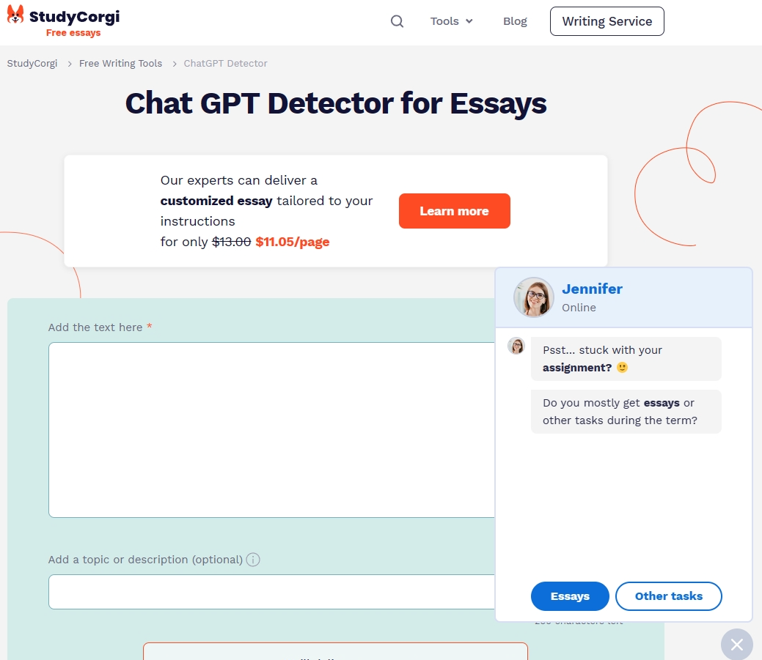The height and width of the screenshot is (660, 762).
Task: Click the "Do you mostly get essays" message
Action: point(626,412)
